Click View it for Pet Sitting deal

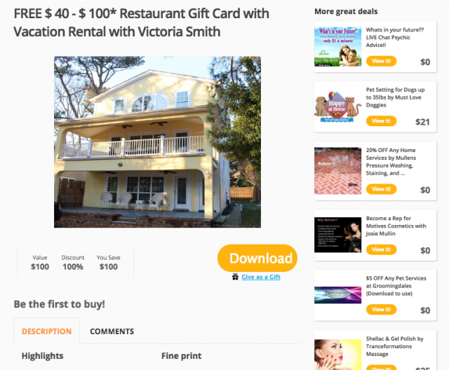(x=381, y=121)
